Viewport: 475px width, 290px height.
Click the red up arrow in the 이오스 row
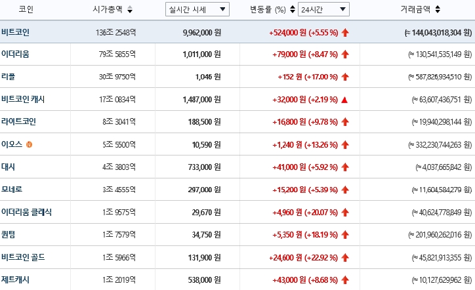pyautogui.click(x=345, y=145)
